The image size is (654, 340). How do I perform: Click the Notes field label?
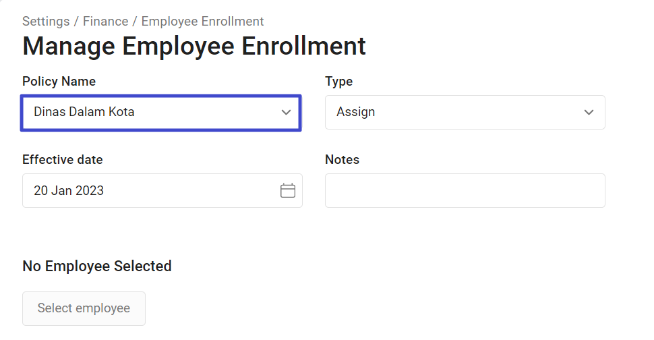pyautogui.click(x=342, y=159)
